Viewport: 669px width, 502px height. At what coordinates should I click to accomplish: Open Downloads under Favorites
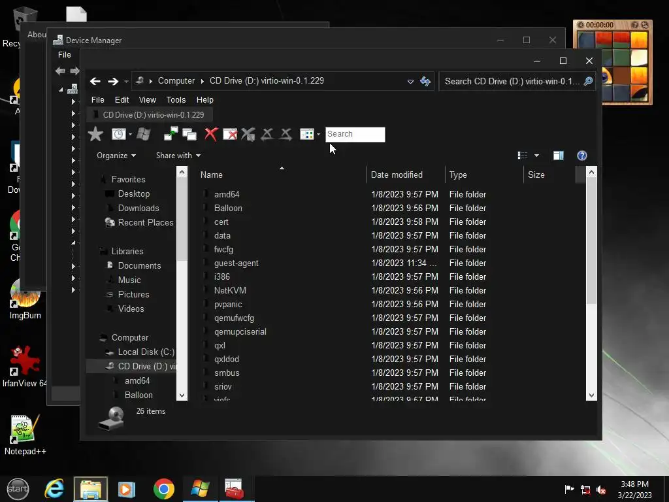tap(139, 208)
